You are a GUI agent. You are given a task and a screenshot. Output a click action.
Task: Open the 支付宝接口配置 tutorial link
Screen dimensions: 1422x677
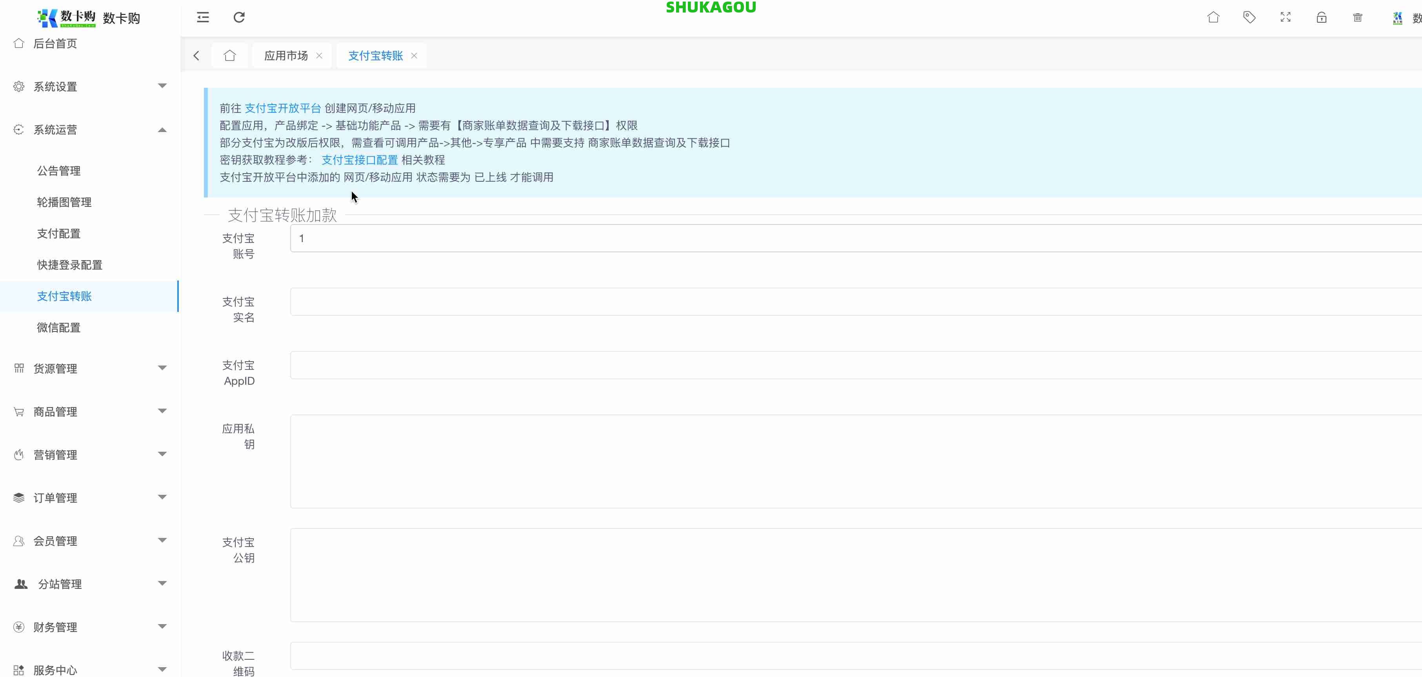click(x=359, y=160)
